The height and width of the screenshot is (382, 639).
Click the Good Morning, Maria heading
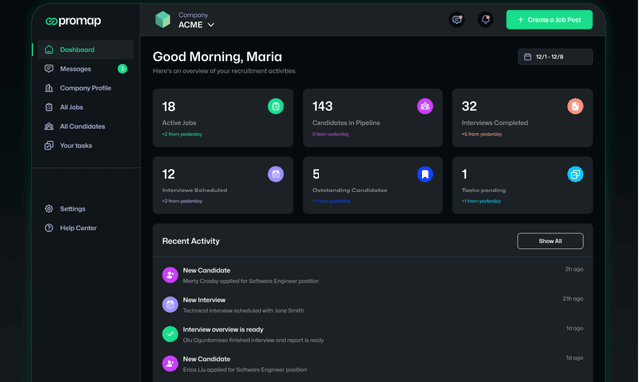pos(217,57)
